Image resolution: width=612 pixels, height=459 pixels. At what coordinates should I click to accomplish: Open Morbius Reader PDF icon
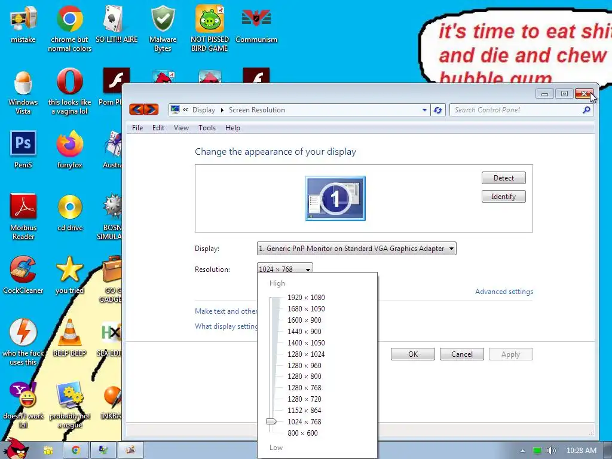23,217
